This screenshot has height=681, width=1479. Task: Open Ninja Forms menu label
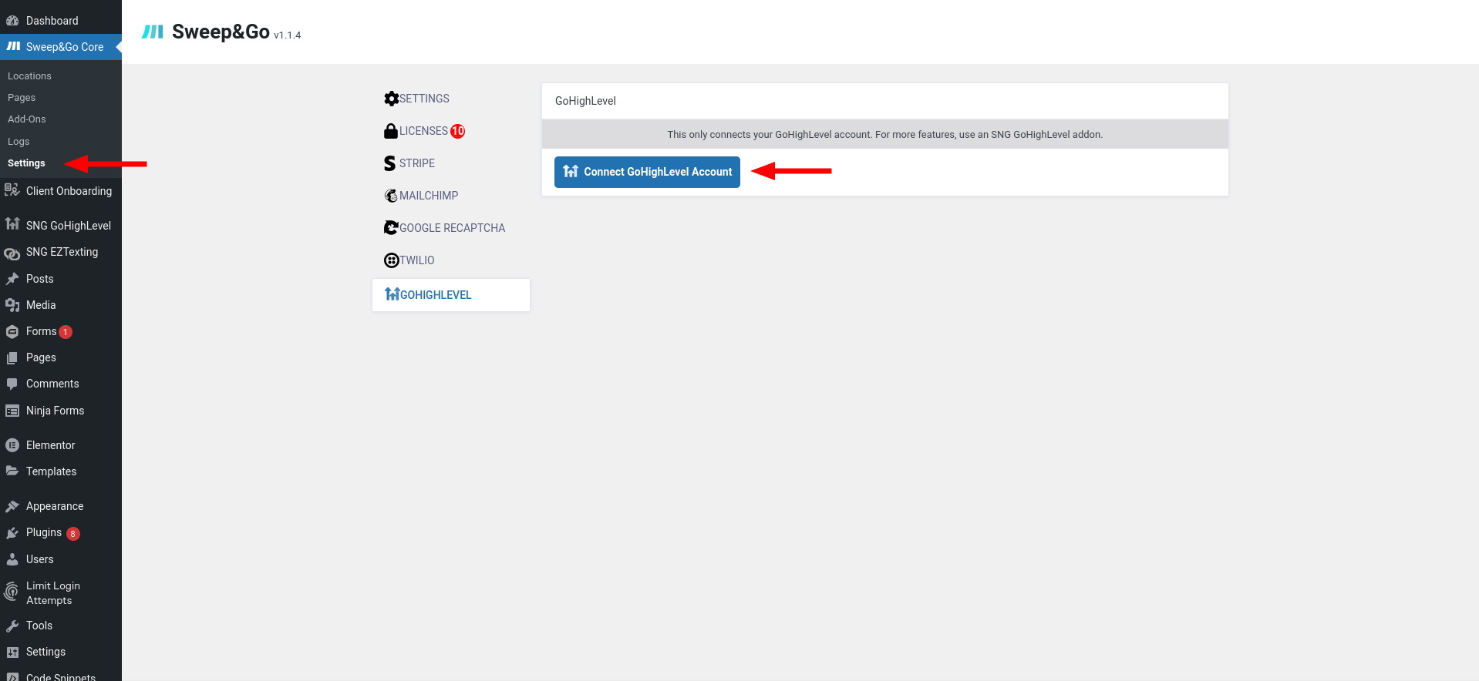click(55, 411)
